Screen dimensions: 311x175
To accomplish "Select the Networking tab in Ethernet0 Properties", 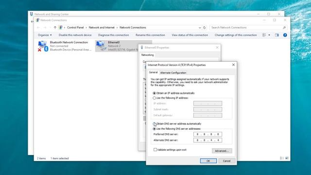I will click(x=147, y=55).
